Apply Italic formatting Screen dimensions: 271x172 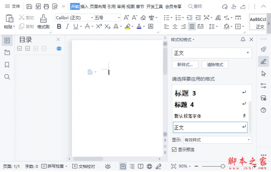pos(67,27)
